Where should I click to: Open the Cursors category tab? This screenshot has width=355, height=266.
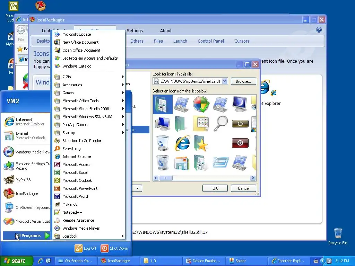pos(242,41)
